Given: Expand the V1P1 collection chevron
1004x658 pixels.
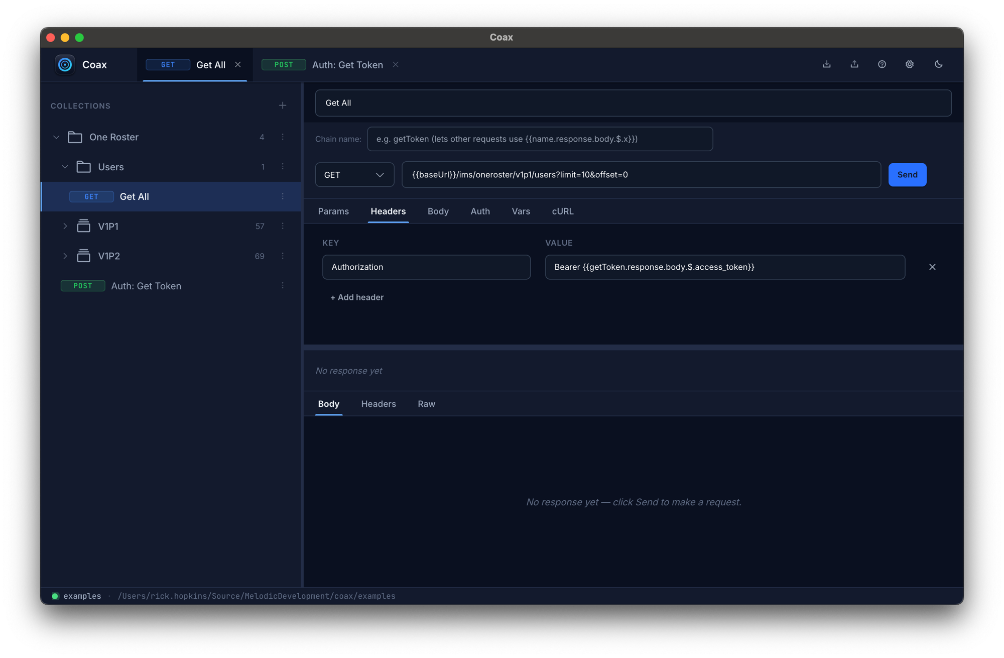Looking at the screenshot, I should pos(65,226).
